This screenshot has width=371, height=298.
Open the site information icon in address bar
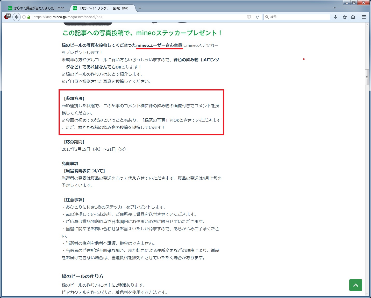(x=24, y=17)
